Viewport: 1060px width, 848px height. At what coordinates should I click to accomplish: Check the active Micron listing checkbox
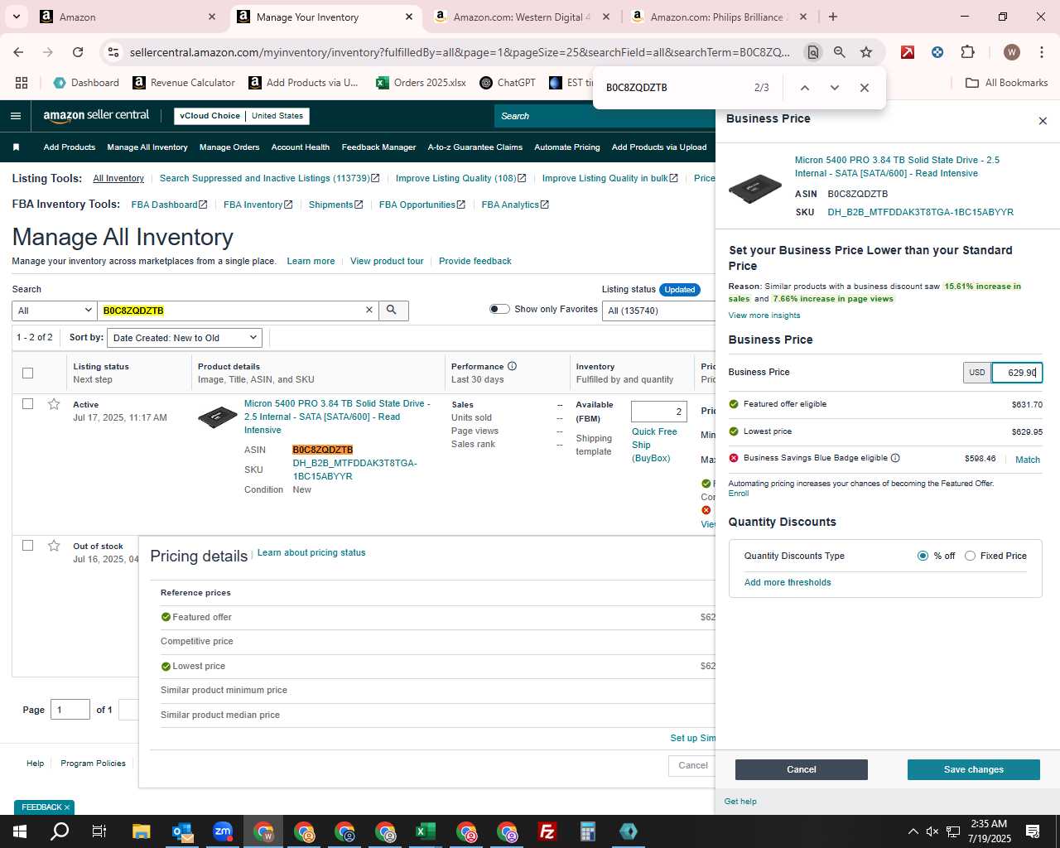click(x=27, y=404)
